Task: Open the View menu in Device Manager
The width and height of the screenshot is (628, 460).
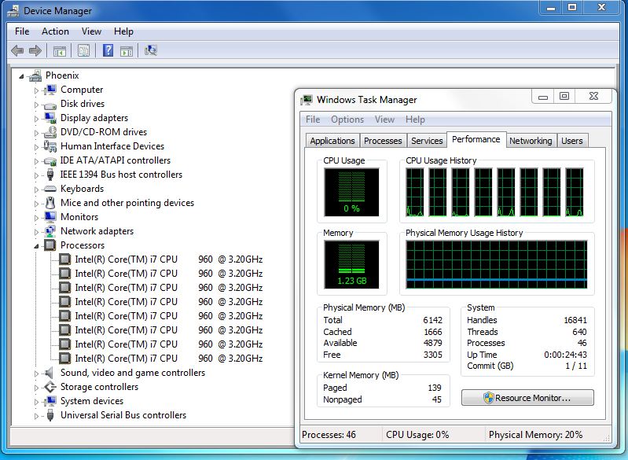Action: tap(91, 31)
